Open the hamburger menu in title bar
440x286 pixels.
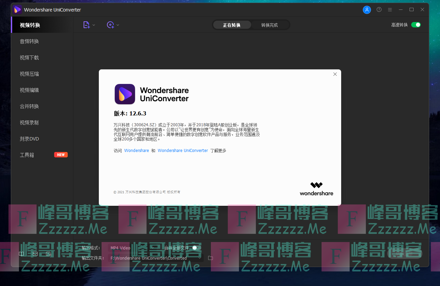pyautogui.click(x=390, y=10)
